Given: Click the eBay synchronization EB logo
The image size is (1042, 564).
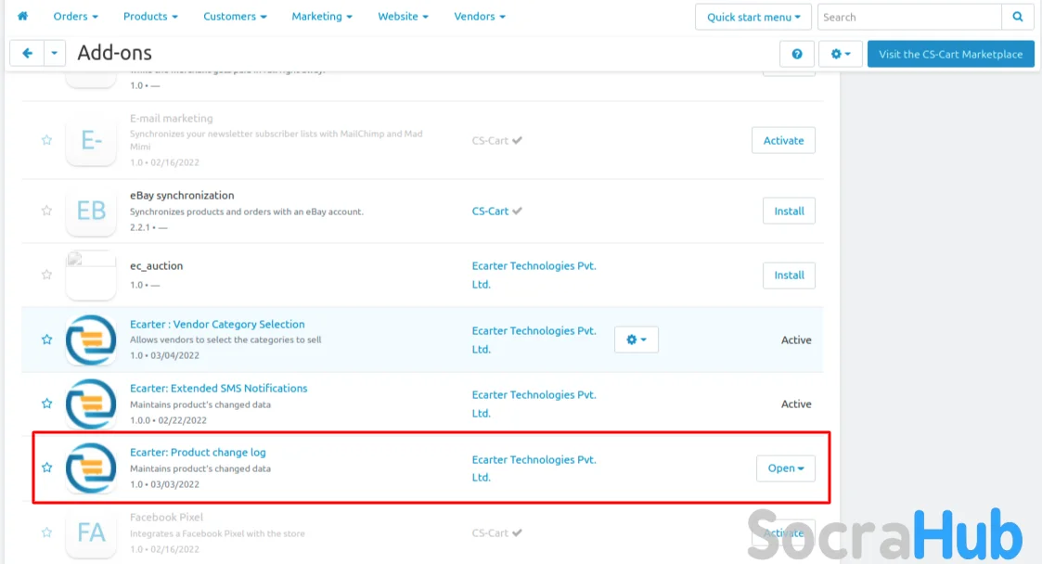Looking at the screenshot, I should coord(91,211).
